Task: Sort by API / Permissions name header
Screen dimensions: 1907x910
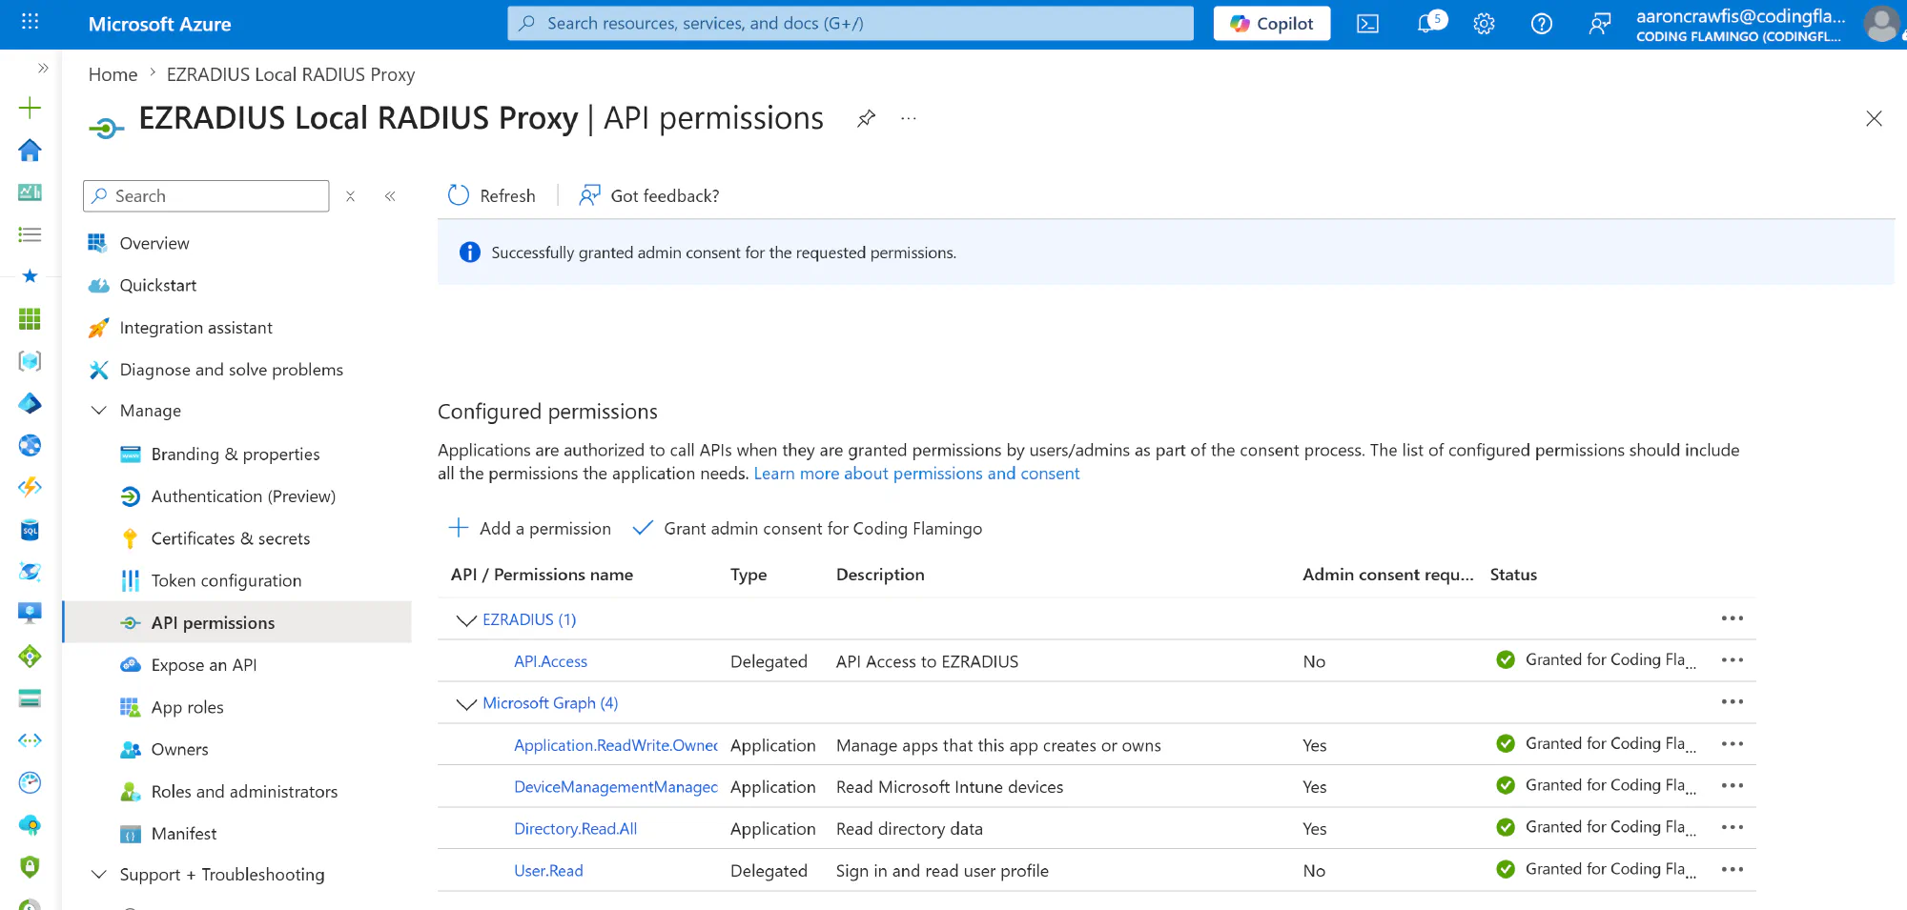Action: (x=542, y=575)
